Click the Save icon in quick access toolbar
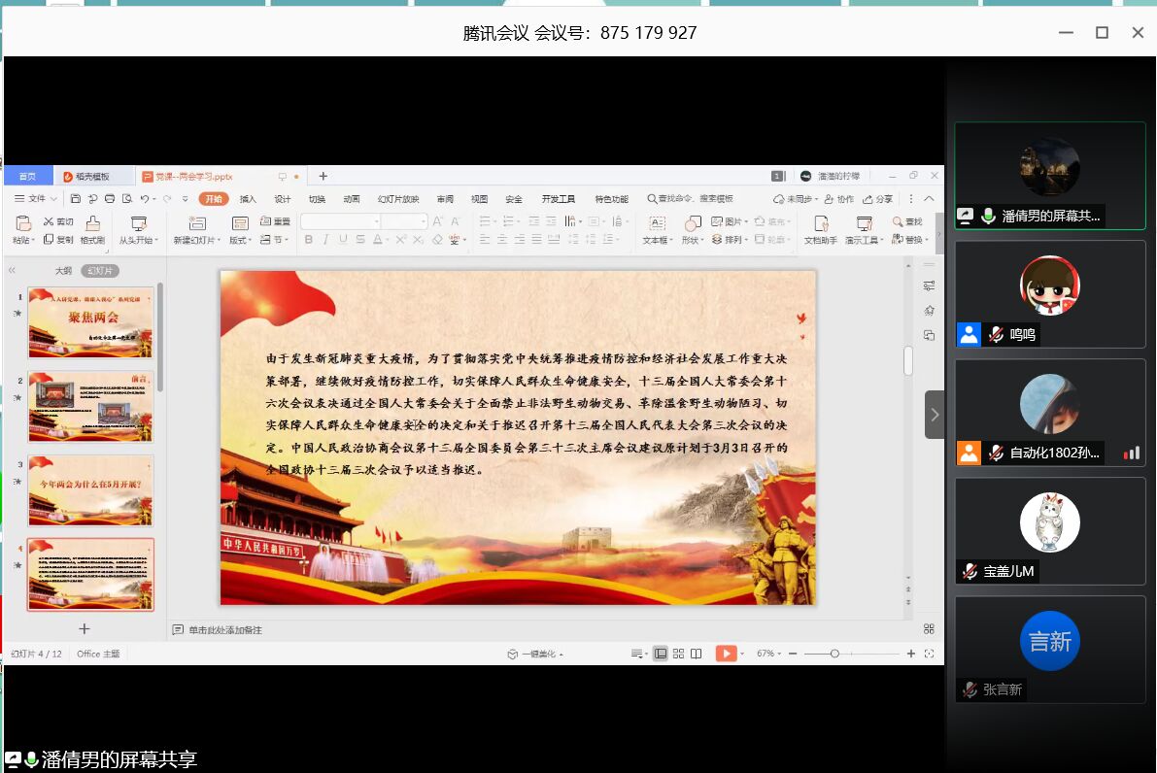The width and height of the screenshot is (1157, 773). click(76, 199)
